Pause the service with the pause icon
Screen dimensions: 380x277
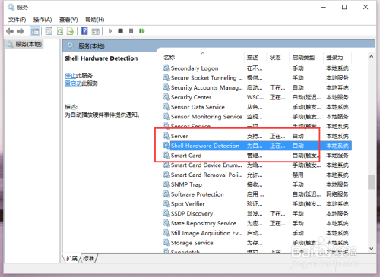click(x=131, y=31)
